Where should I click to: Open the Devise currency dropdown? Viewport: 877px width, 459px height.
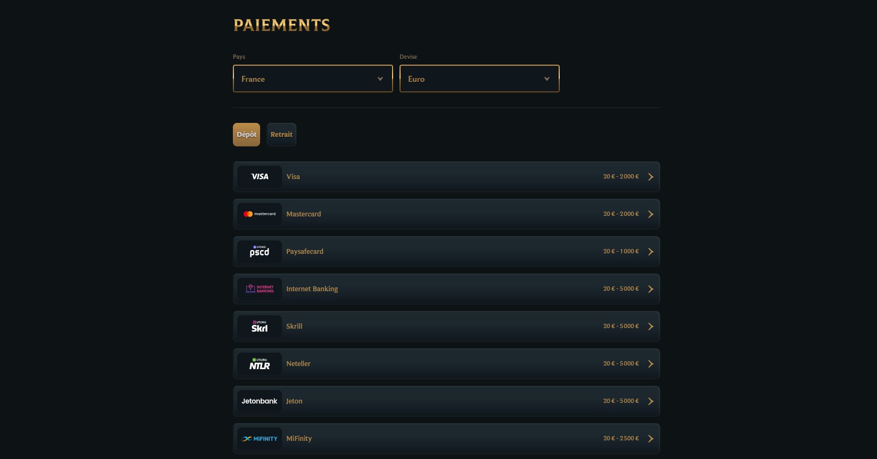pyautogui.click(x=479, y=79)
